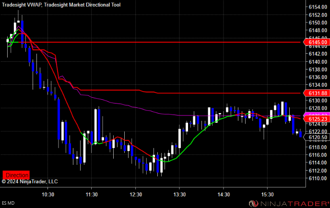
Task: Click the 6150.00 price axis label
Action: coord(318,23)
